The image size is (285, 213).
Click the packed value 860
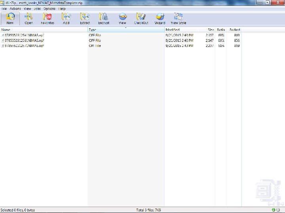click(237, 35)
